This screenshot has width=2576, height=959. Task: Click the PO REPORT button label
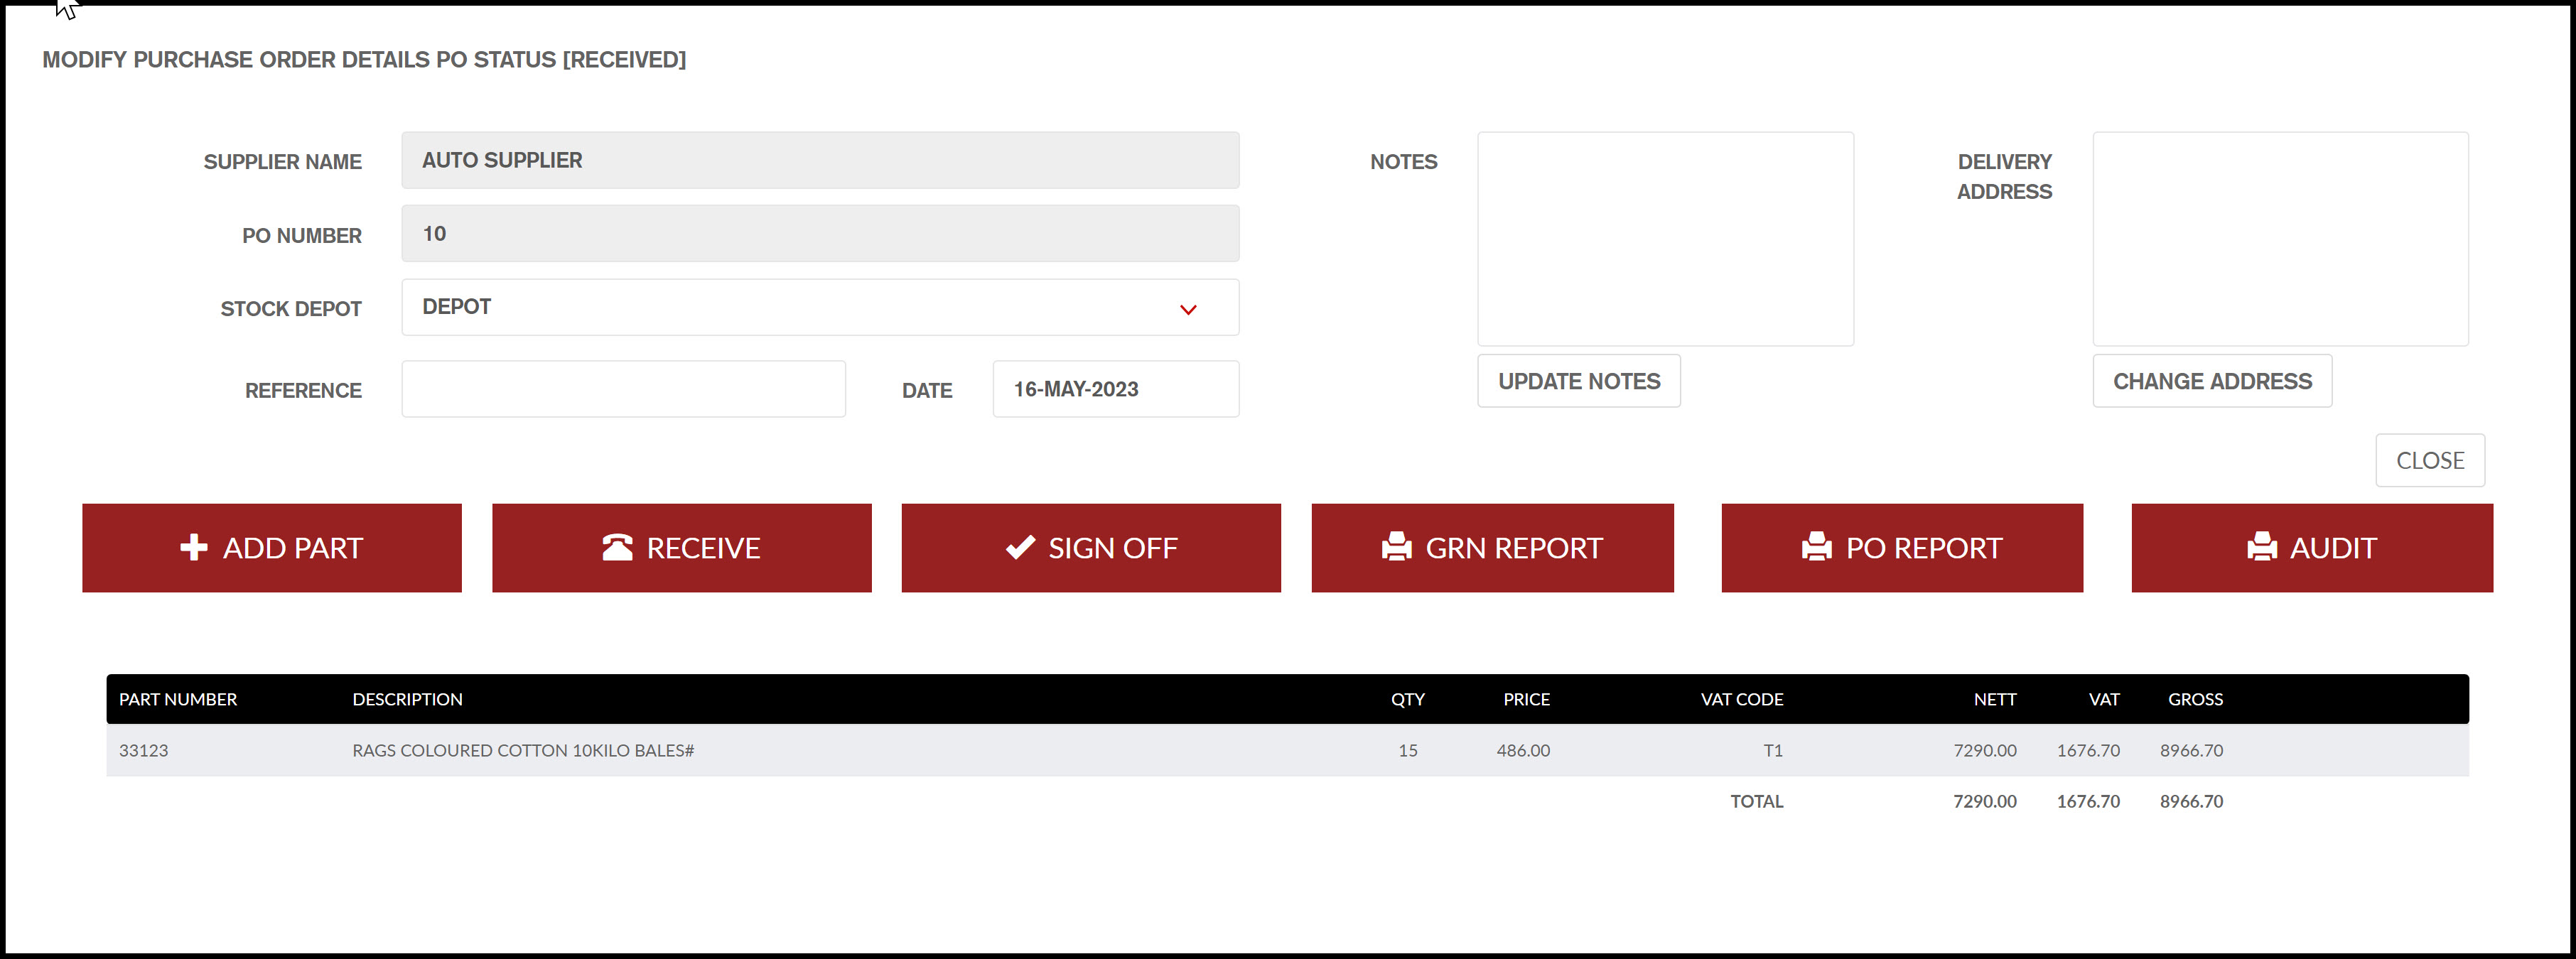[1924, 548]
